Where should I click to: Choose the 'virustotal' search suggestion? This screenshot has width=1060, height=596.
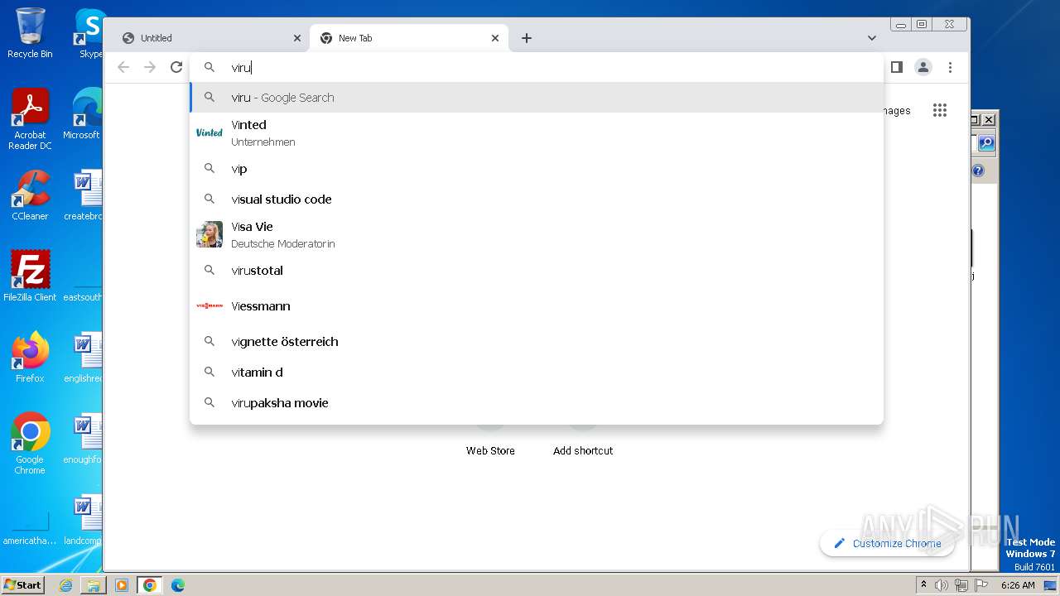point(537,271)
